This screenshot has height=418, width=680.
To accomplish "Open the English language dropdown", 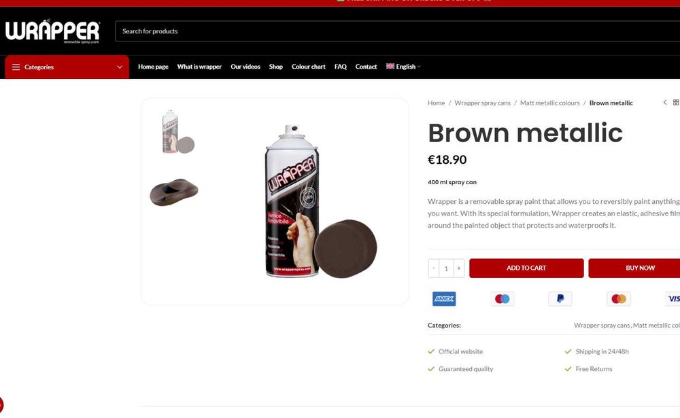I will click(403, 67).
